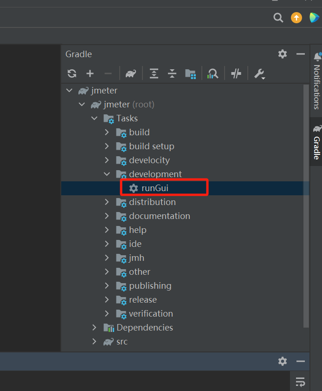Expand the other task group
This screenshot has width=322, height=391.
point(107,272)
